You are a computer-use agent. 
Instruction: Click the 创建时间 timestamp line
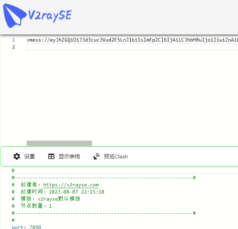(x=62, y=192)
